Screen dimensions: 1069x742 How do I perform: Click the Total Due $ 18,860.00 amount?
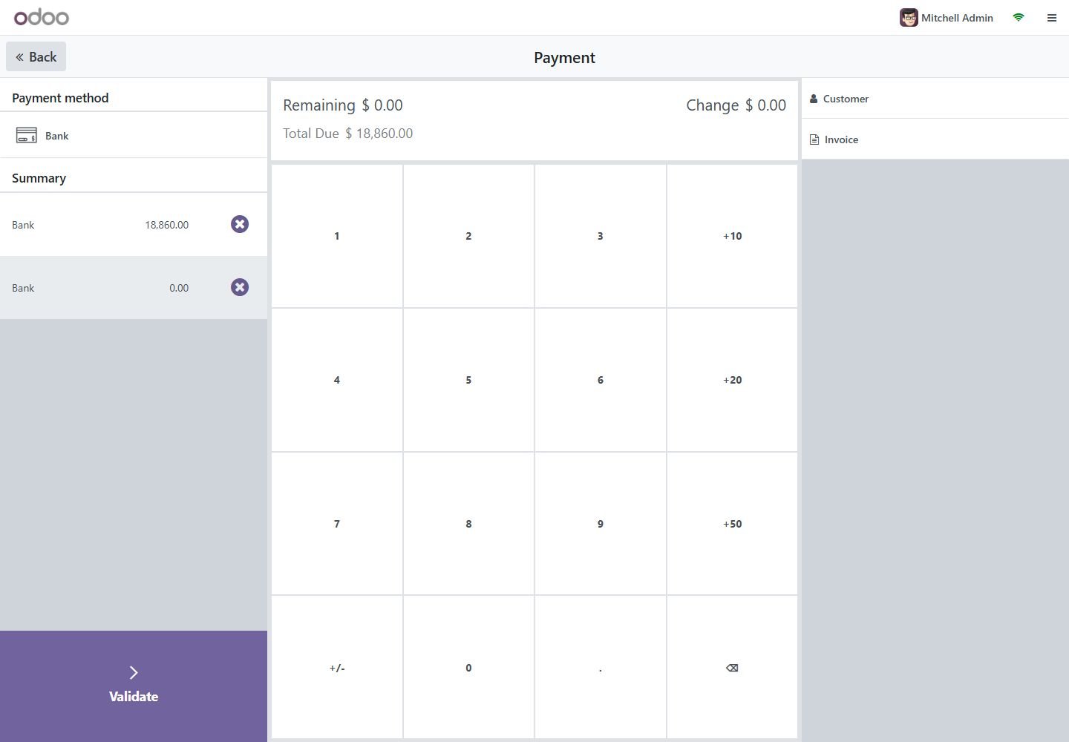[348, 134]
